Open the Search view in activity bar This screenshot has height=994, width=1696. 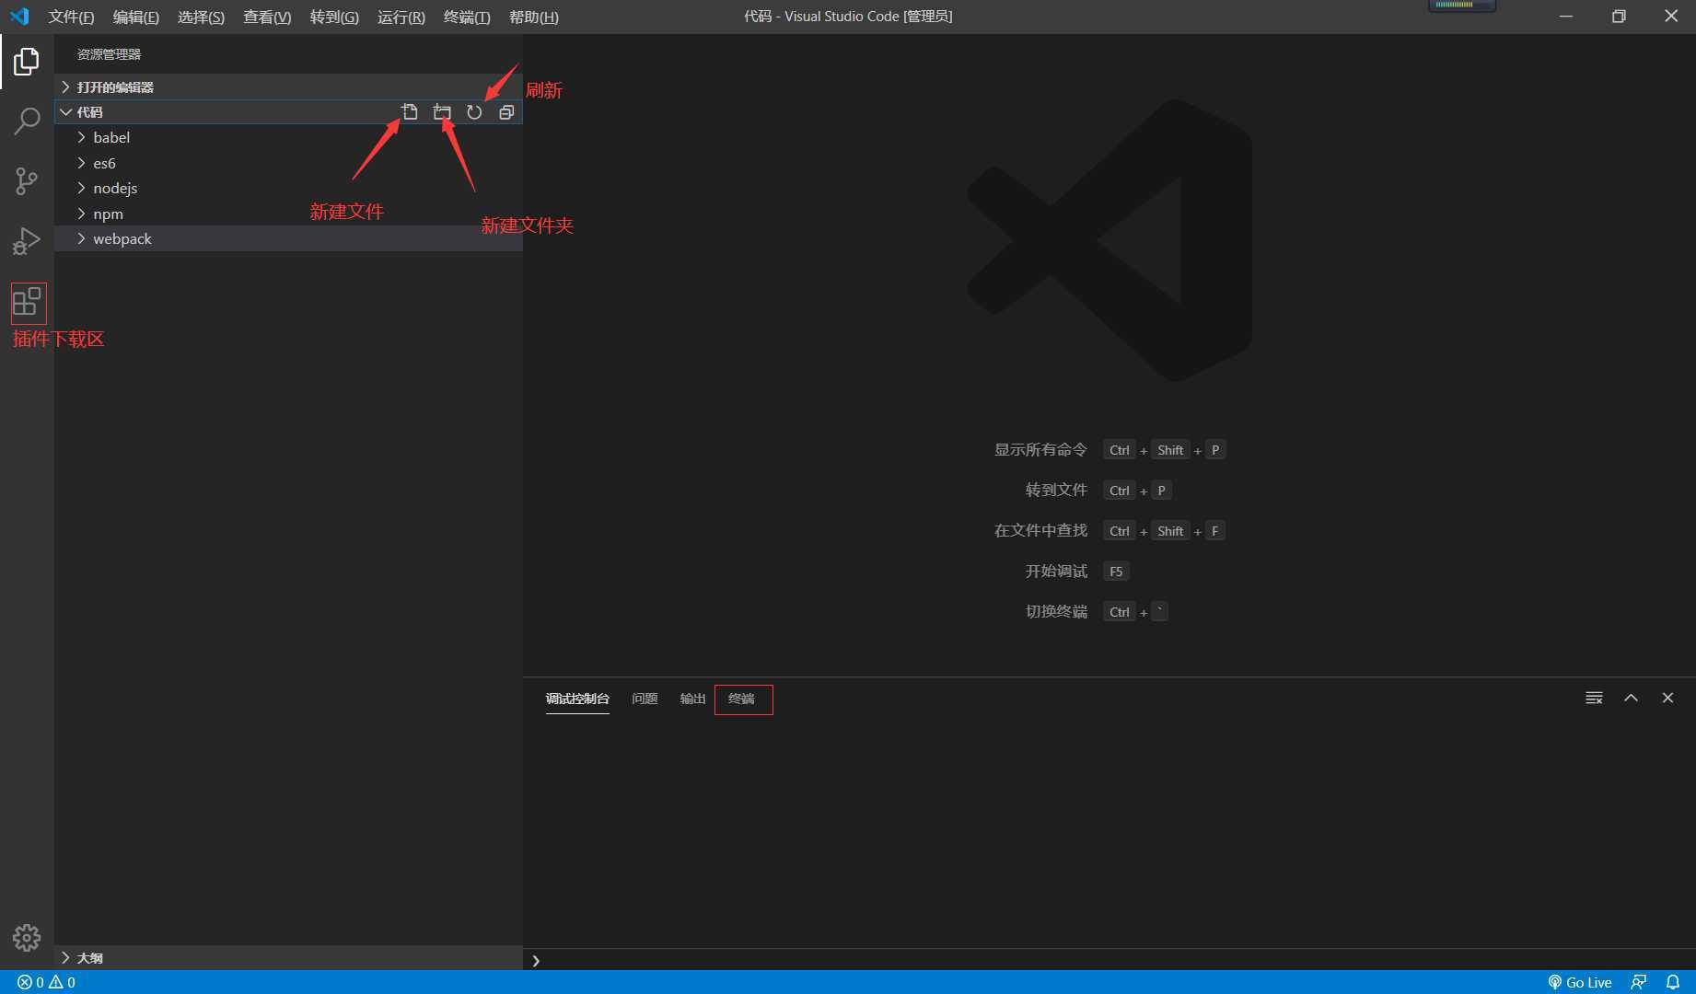click(x=27, y=121)
